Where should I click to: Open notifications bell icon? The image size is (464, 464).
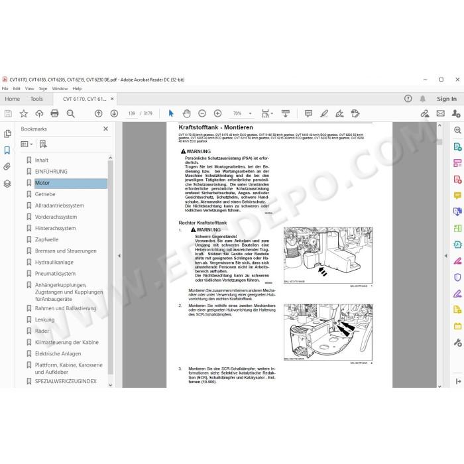[x=423, y=99]
